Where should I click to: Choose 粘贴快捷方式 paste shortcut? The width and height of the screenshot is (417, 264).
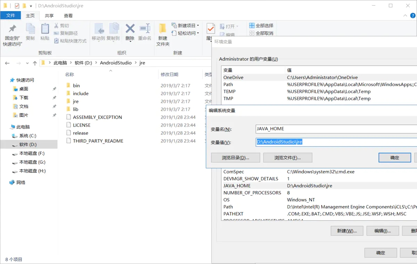(70, 41)
